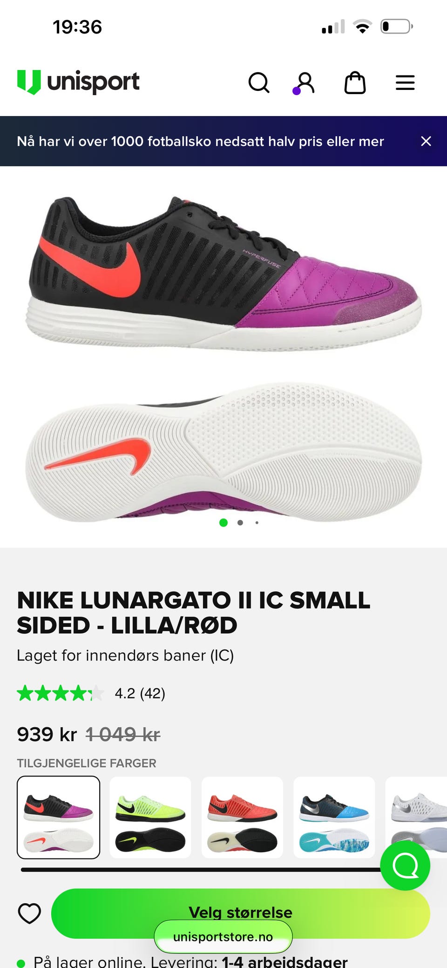The width and height of the screenshot is (447, 968).
Task: Open the search magnifier icon
Action: (x=259, y=83)
